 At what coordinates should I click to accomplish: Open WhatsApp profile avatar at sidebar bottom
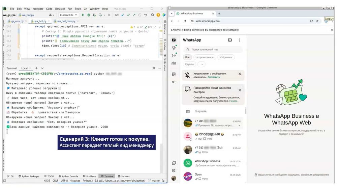pos(174,178)
